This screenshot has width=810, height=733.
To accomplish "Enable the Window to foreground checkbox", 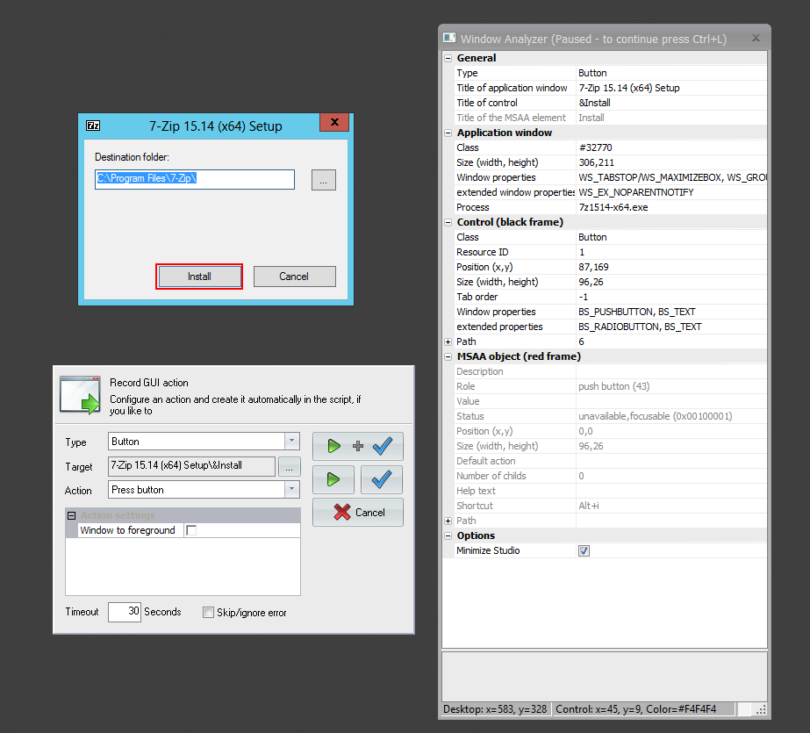I will pos(191,530).
